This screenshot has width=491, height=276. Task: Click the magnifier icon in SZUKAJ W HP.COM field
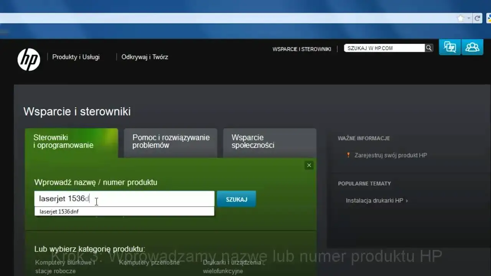click(x=428, y=48)
